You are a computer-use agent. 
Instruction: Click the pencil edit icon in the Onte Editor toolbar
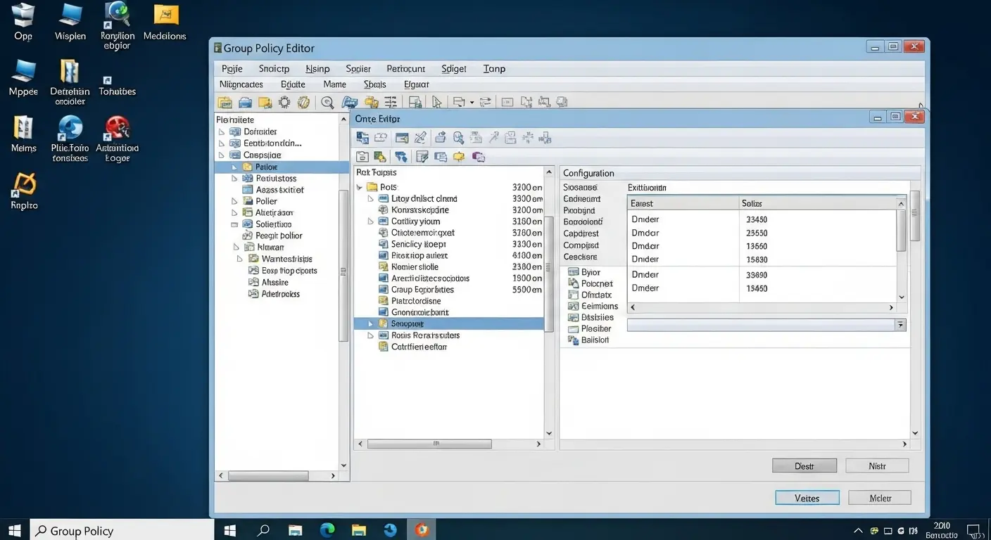pos(420,138)
